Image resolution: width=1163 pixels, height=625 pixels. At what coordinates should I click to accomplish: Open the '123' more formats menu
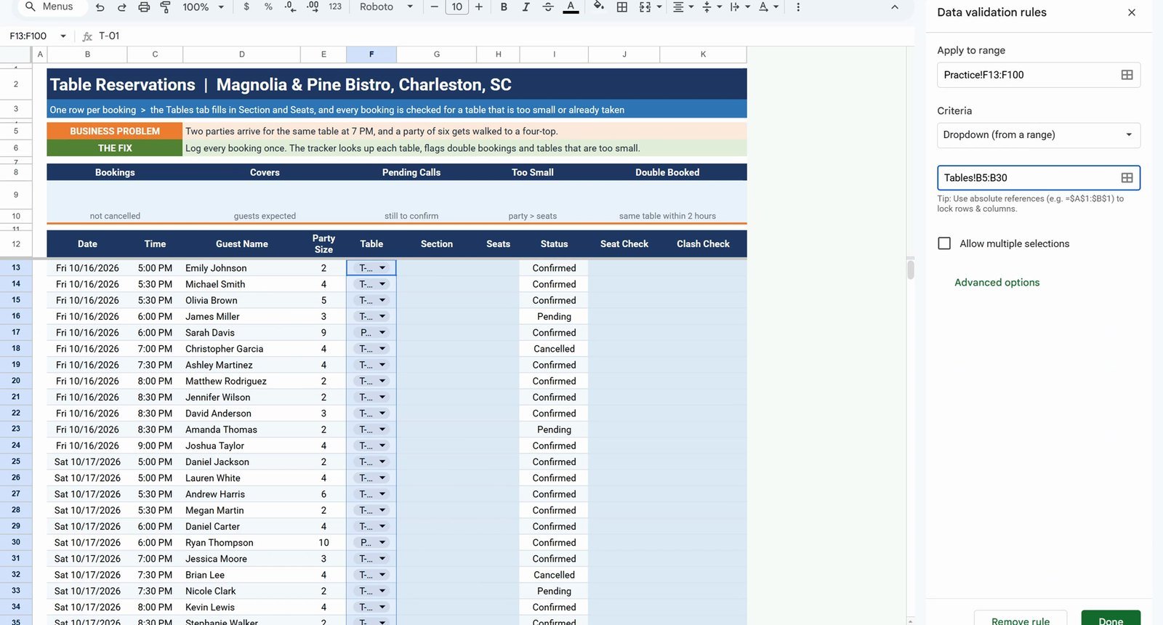pyautogui.click(x=335, y=7)
